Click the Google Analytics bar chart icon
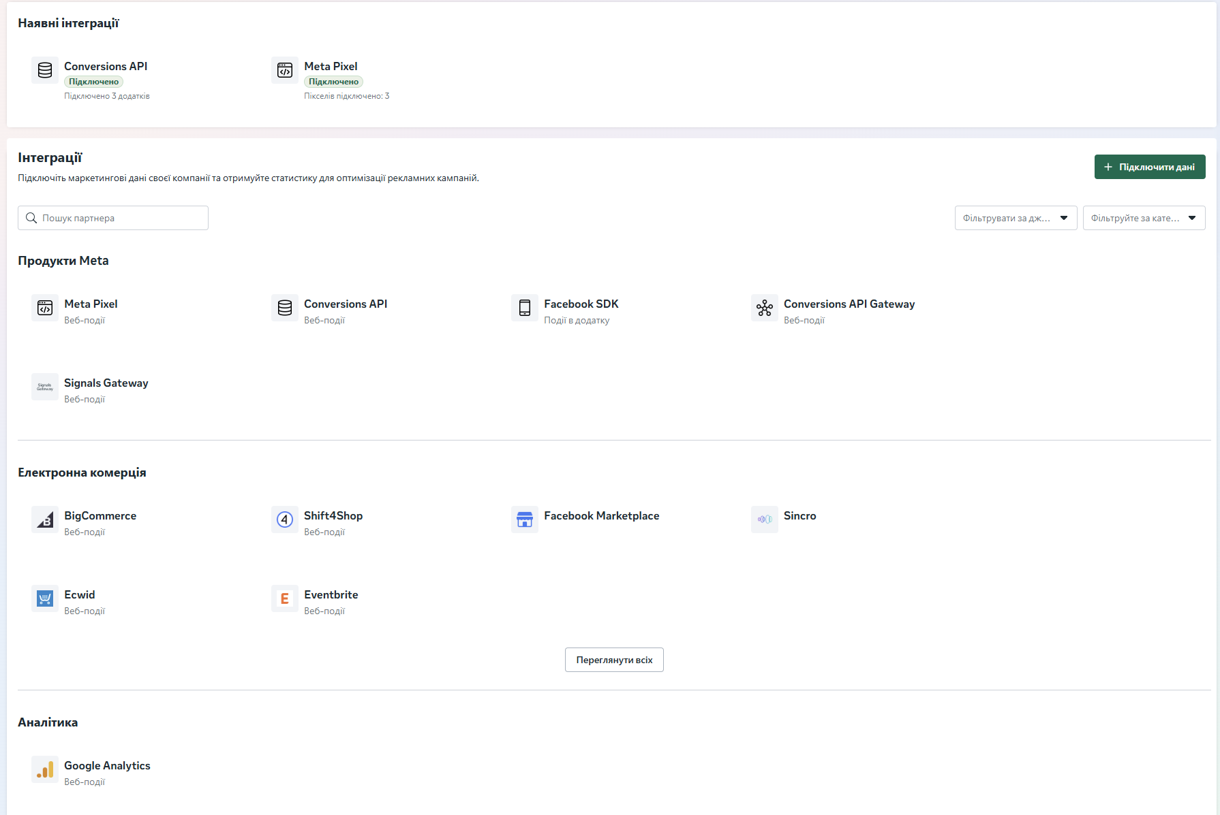Viewport: 1220px width, 815px height. click(x=45, y=769)
